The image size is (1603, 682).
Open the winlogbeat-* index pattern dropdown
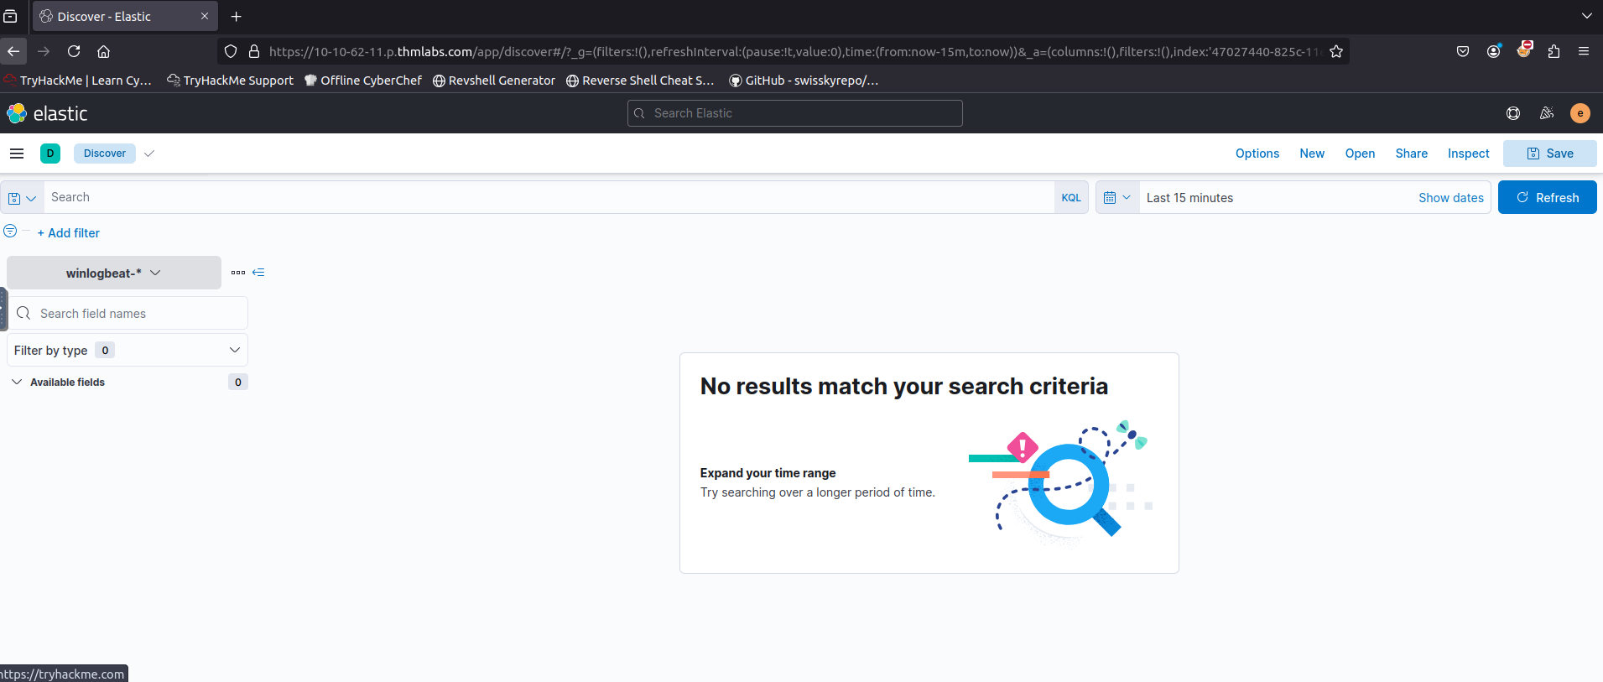tap(113, 273)
